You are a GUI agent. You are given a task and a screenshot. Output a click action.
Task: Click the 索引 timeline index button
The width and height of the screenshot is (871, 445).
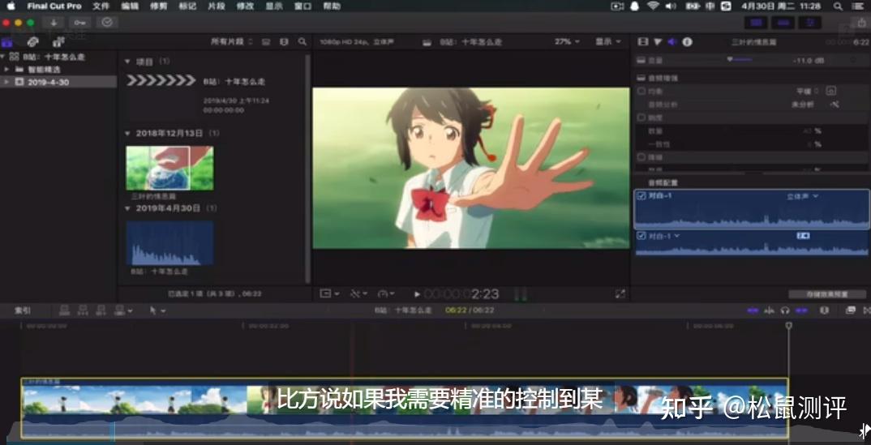(23, 310)
